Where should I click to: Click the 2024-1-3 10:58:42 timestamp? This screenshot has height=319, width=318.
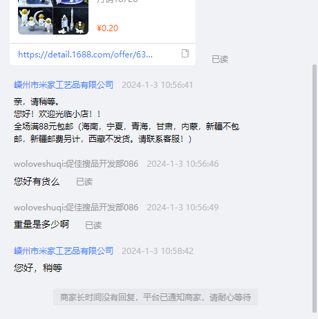point(158,251)
